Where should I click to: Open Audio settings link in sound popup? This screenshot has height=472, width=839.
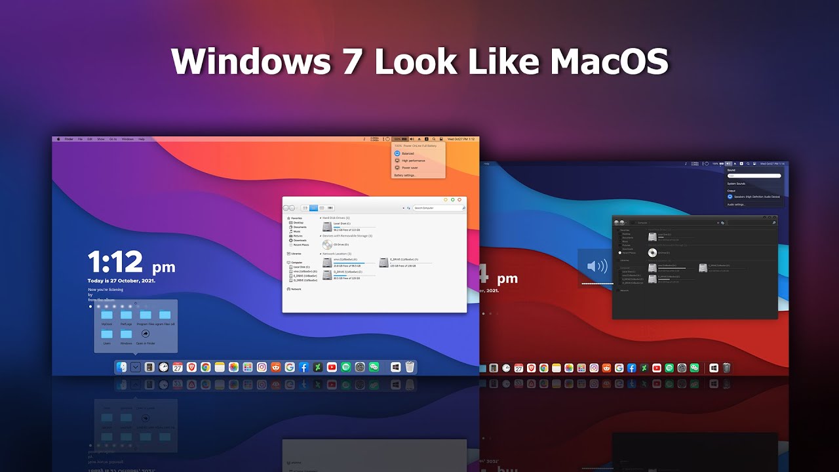tap(737, 205)
